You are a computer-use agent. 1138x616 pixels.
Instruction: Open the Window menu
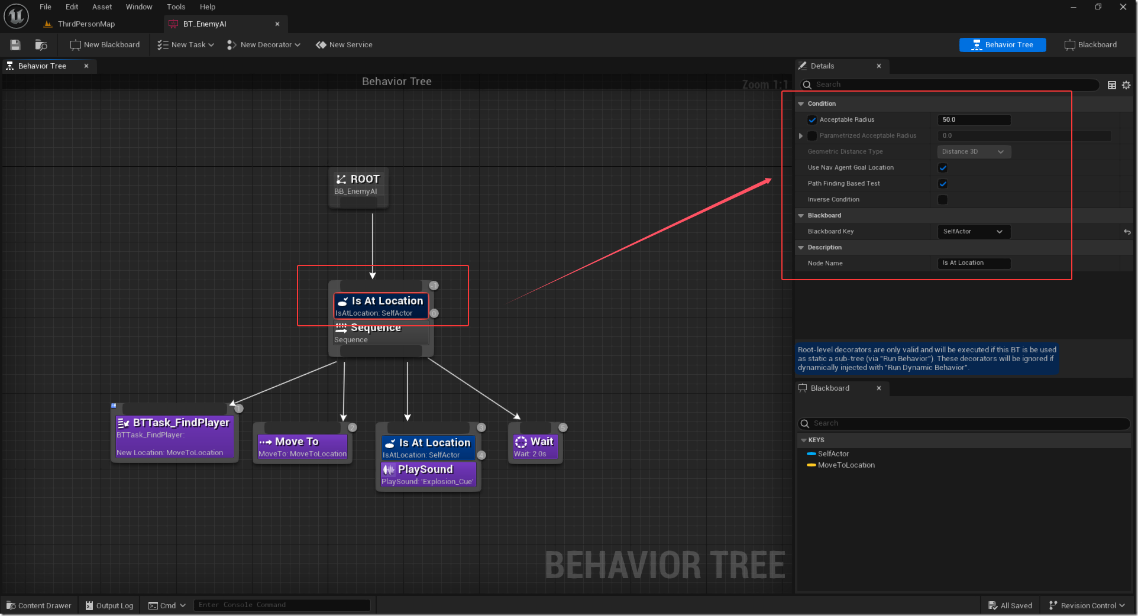click(139, 7)
